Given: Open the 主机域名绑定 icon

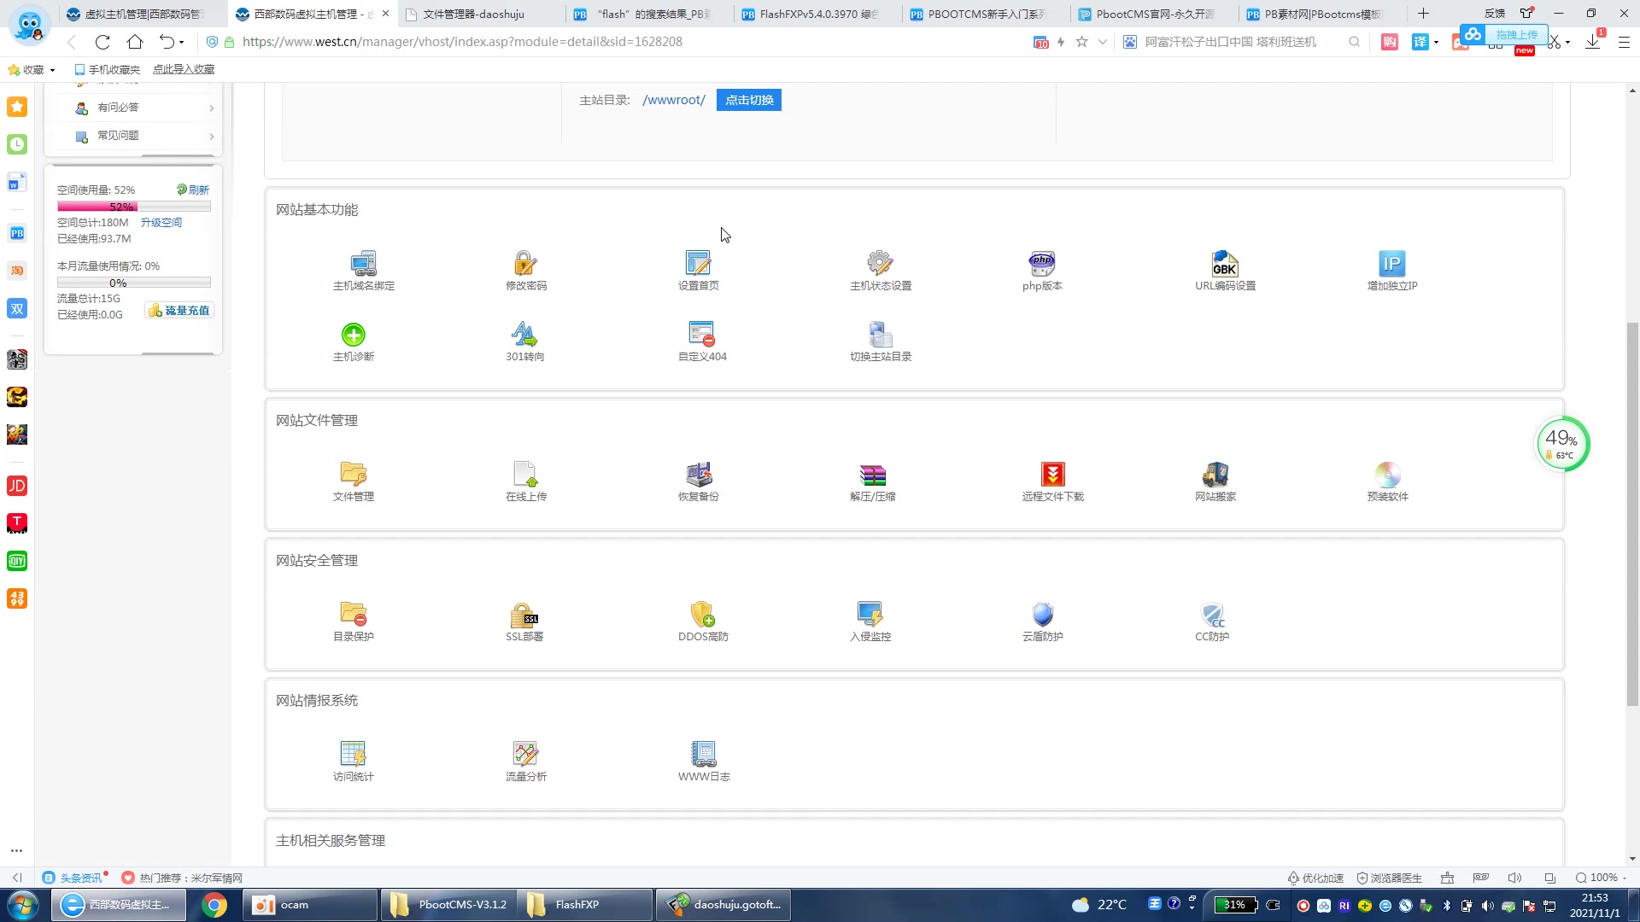Looking at the screenshot, I should (x=364, y=264).
